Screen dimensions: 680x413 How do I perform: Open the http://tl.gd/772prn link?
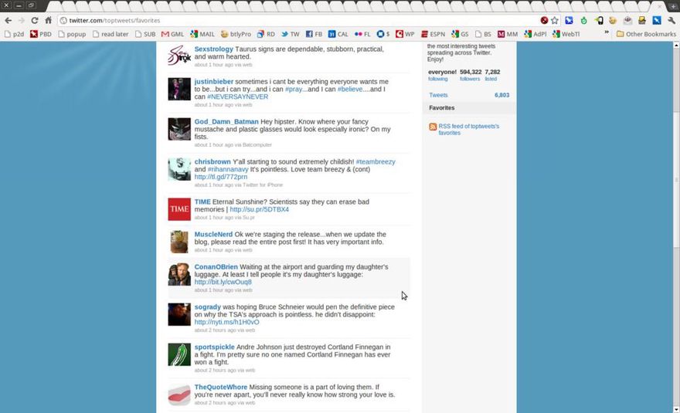click(221, 177)
